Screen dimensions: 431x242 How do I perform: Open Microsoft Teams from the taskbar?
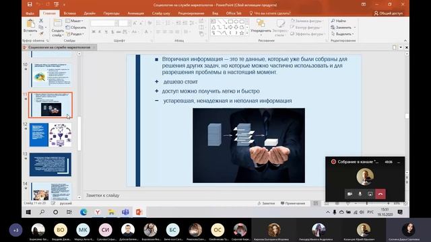pos(125,212)
